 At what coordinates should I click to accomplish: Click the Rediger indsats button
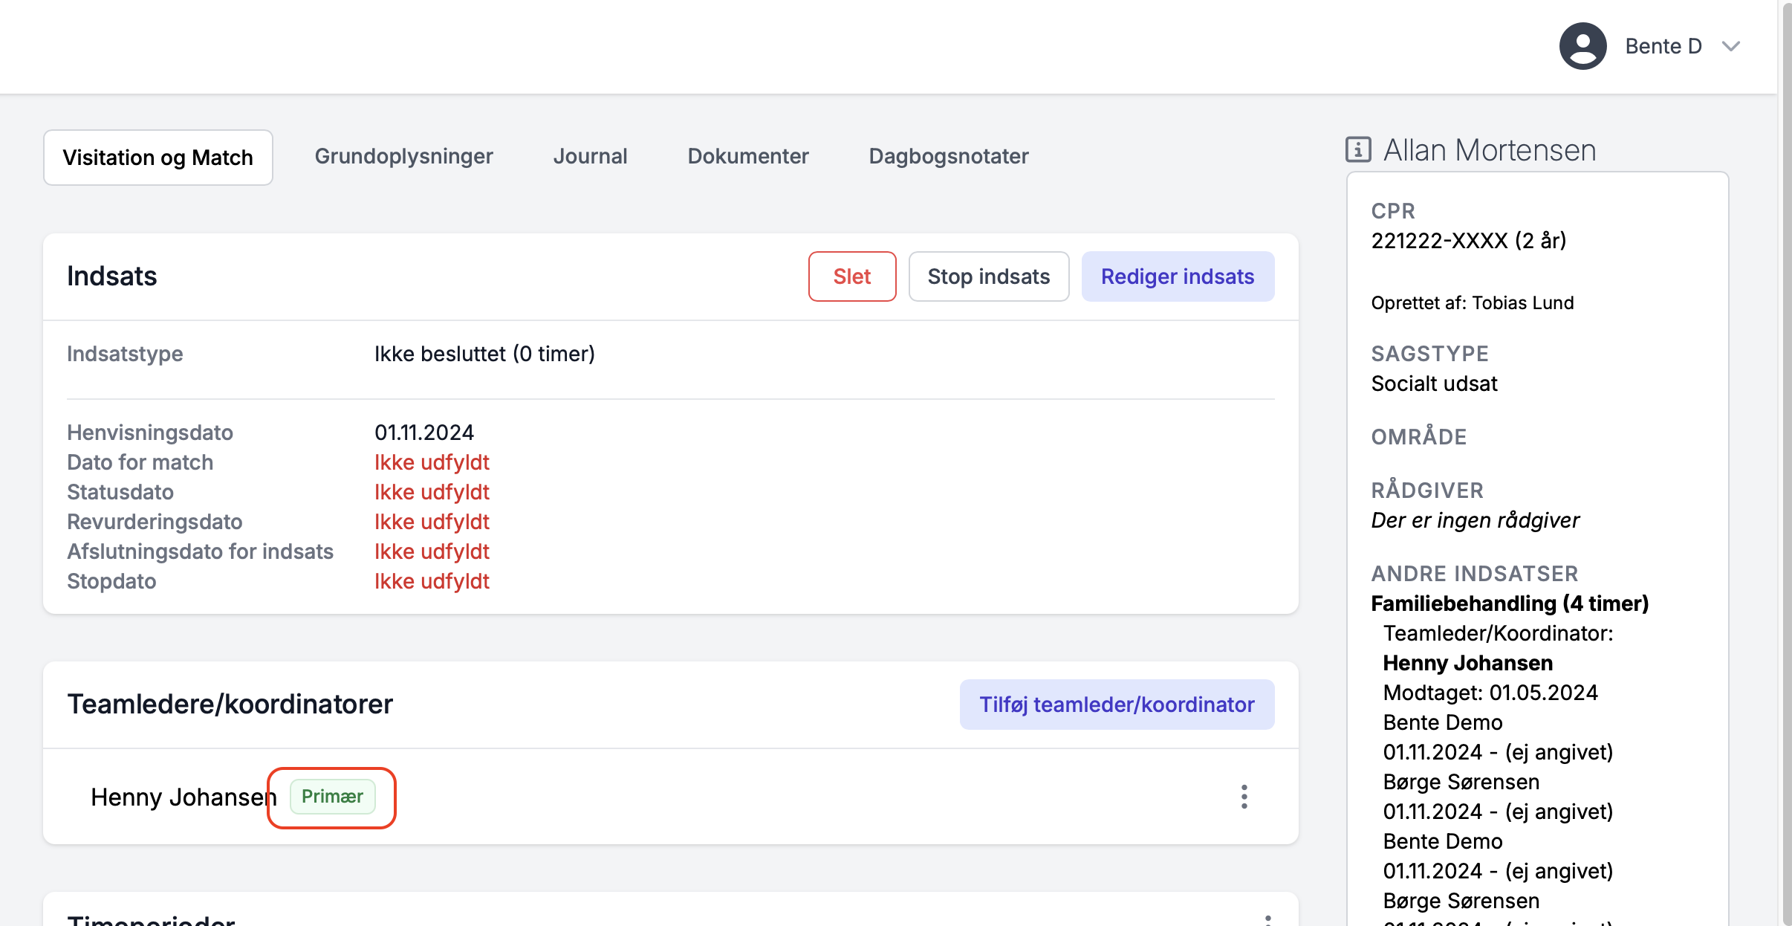1178,276
